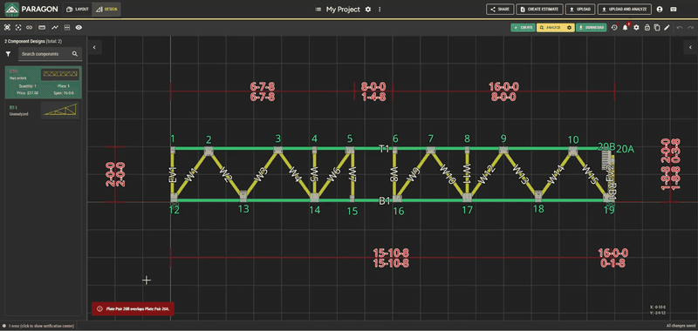Click the history clock icon
Screen dimensions: 698x331
coord(614,28)
